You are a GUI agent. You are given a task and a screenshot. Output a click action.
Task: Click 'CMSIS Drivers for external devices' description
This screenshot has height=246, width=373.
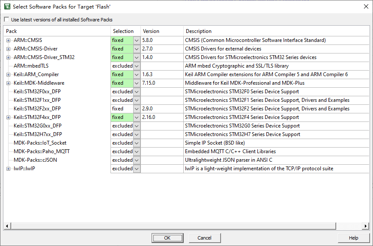223,49
